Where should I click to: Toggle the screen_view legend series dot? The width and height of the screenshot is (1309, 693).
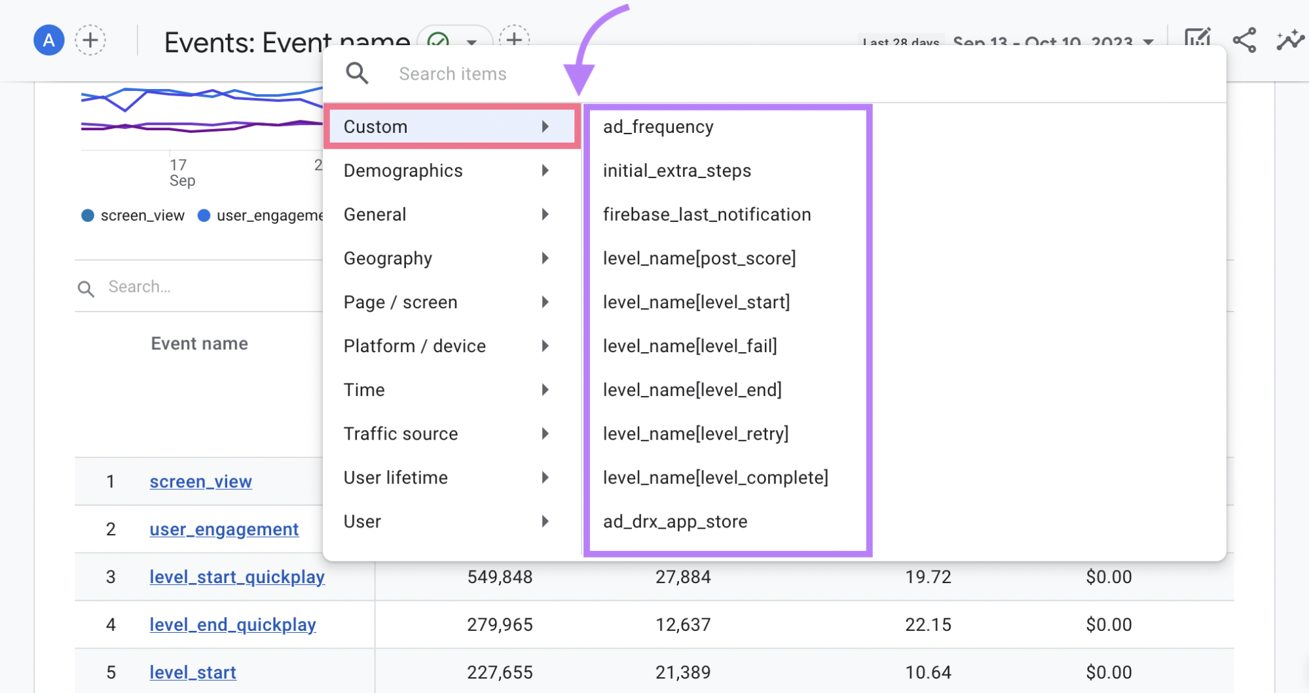pyautogui.click(x=88, y=215)
